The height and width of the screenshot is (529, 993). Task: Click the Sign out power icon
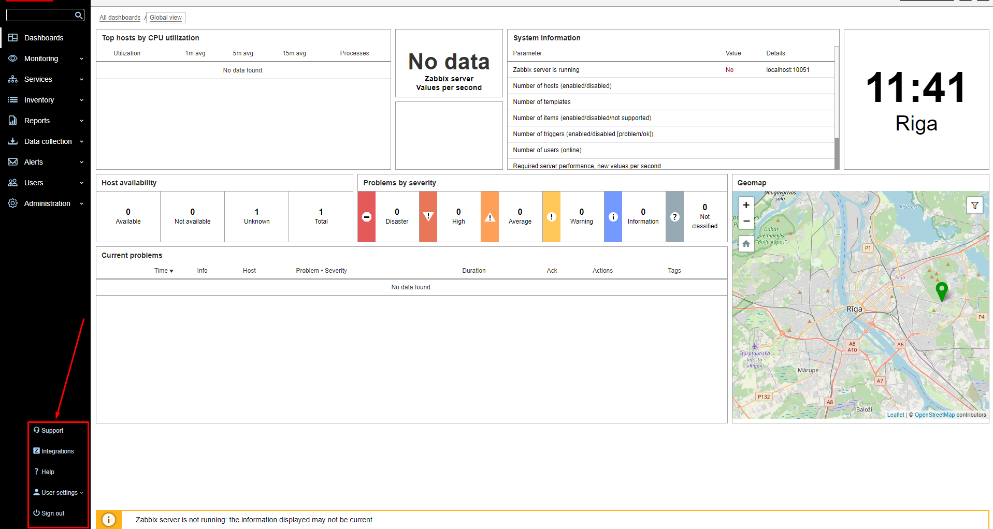point(36,513)
